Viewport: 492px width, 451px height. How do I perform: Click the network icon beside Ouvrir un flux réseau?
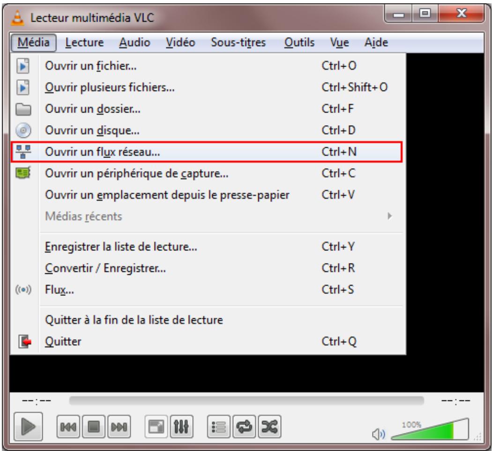[23, 152]
